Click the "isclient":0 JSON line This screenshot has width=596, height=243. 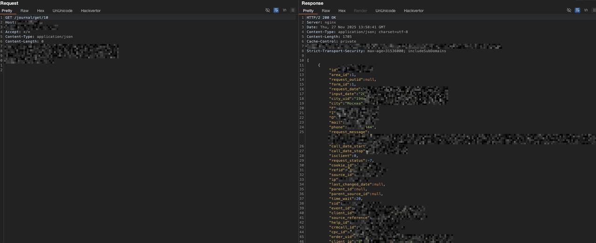[x=344, y=156]
